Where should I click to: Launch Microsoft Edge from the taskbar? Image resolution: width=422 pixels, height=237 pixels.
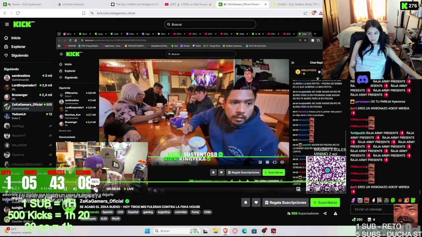(x=244, y=231)
